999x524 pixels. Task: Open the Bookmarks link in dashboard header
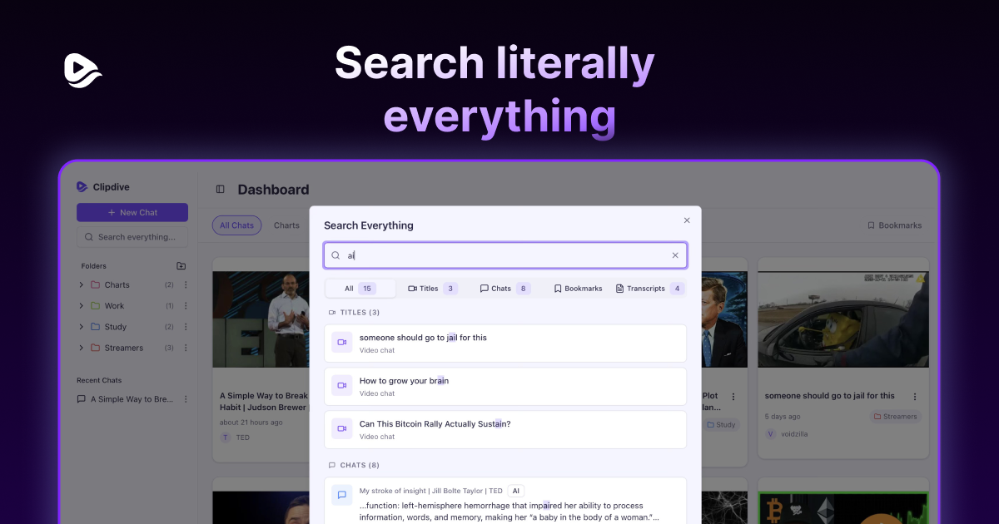point(894,225)
